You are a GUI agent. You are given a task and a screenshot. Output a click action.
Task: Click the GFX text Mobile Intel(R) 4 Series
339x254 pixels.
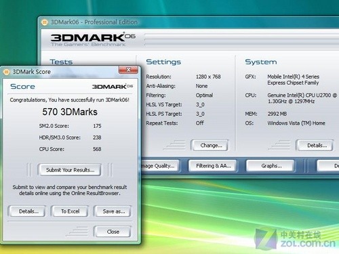pos(294,77)
